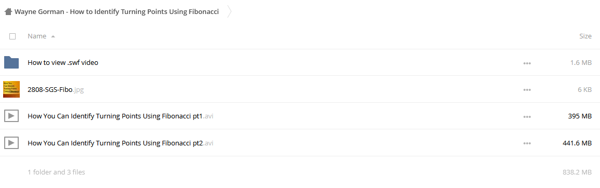Open more options for swf video folder

click(527, 63)
